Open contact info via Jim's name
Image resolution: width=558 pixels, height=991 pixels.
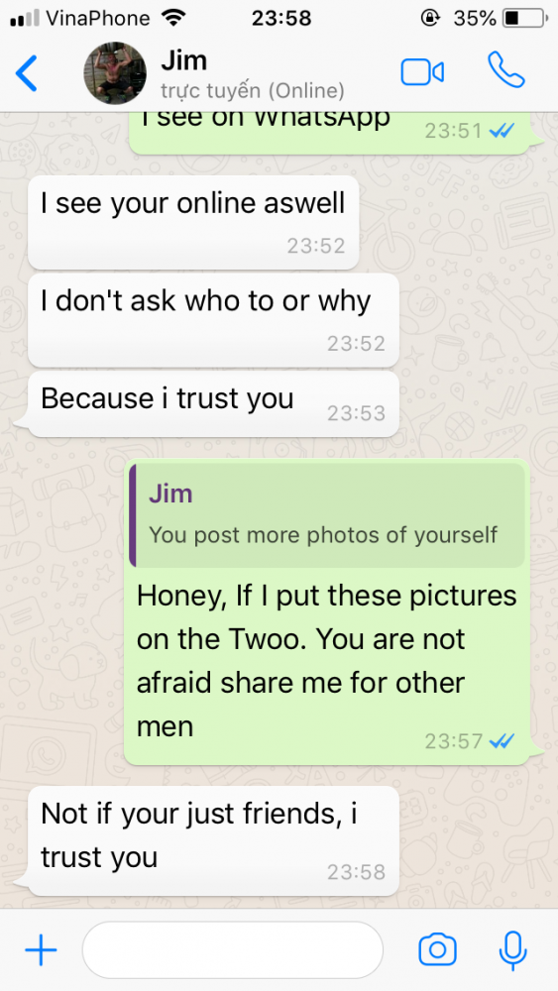[x=184, y=60]
